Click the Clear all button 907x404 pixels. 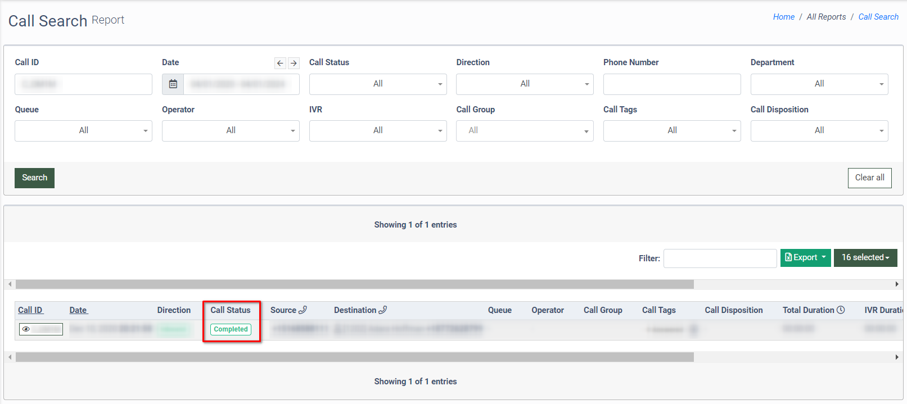[869, 178]
